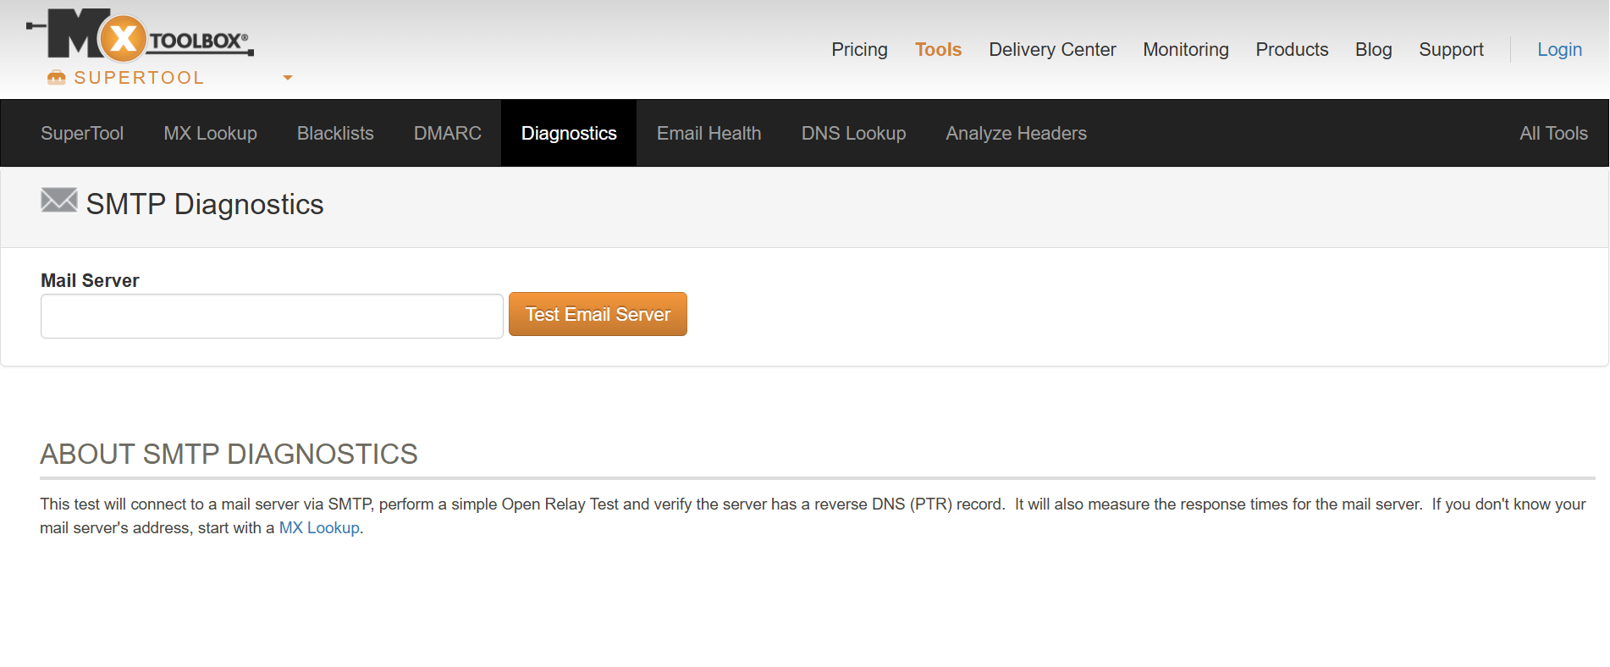Click the MxToolbox logo
This screenshot has height=667, width=1610.
pyautogui.click(x=141, y=36)
